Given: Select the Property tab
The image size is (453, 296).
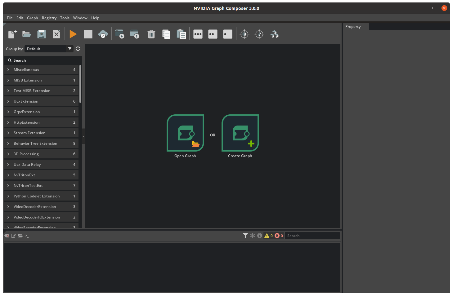Looking at the screenshot, I should click(356, 27).
